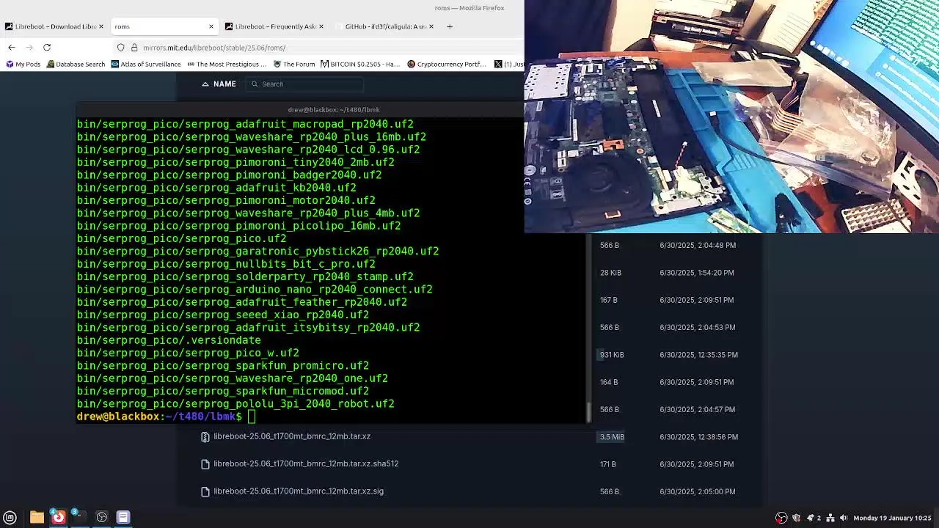
Task: Close the 'Libreboot – Download' tab
Action: coord(101,26)
